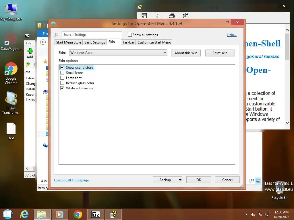294x220 pixels.
Task: Click File ribbon tab in Explorer window
Action: [x=45, y=34]
